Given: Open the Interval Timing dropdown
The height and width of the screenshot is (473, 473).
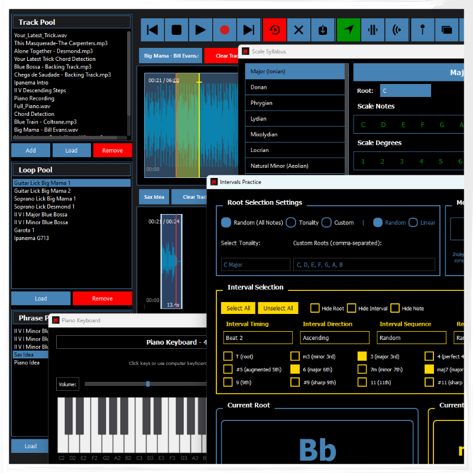Looking at the screenshot, I should tap(258, 338).
